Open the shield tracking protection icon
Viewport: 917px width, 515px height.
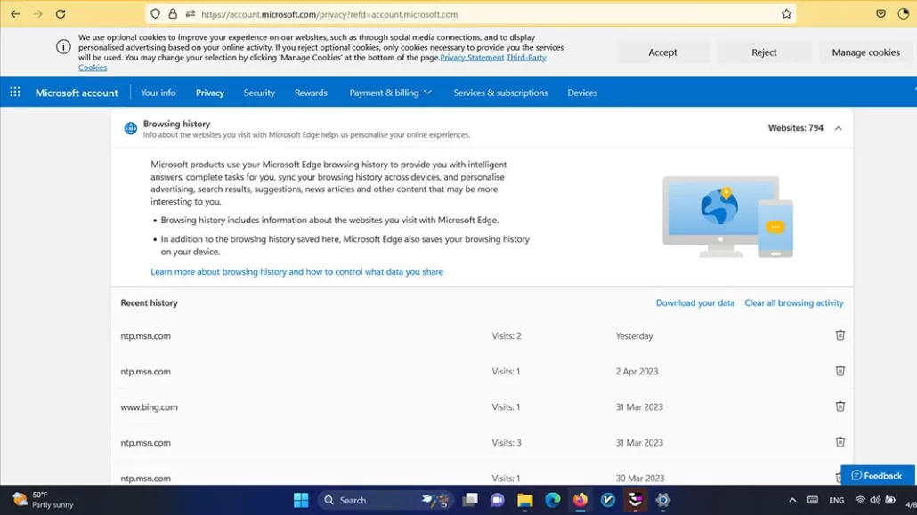(x=155, y=14)
